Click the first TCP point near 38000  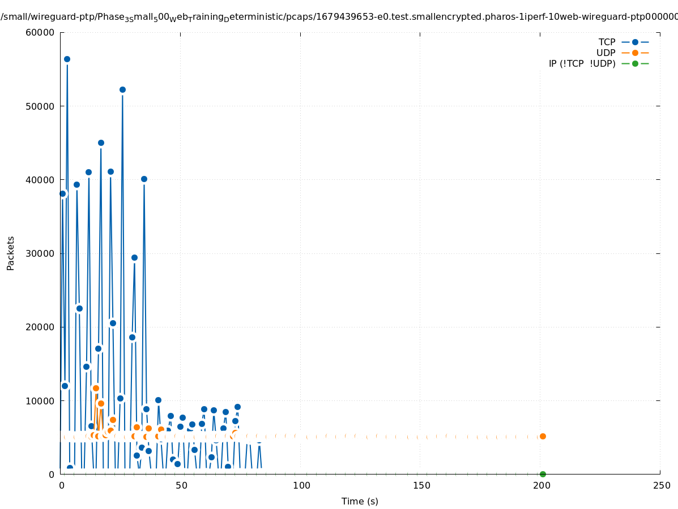pos(63,193)
